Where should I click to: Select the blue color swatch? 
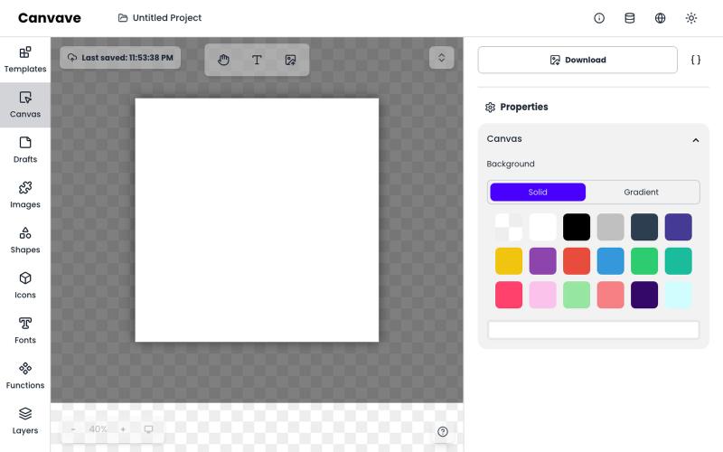611,261
